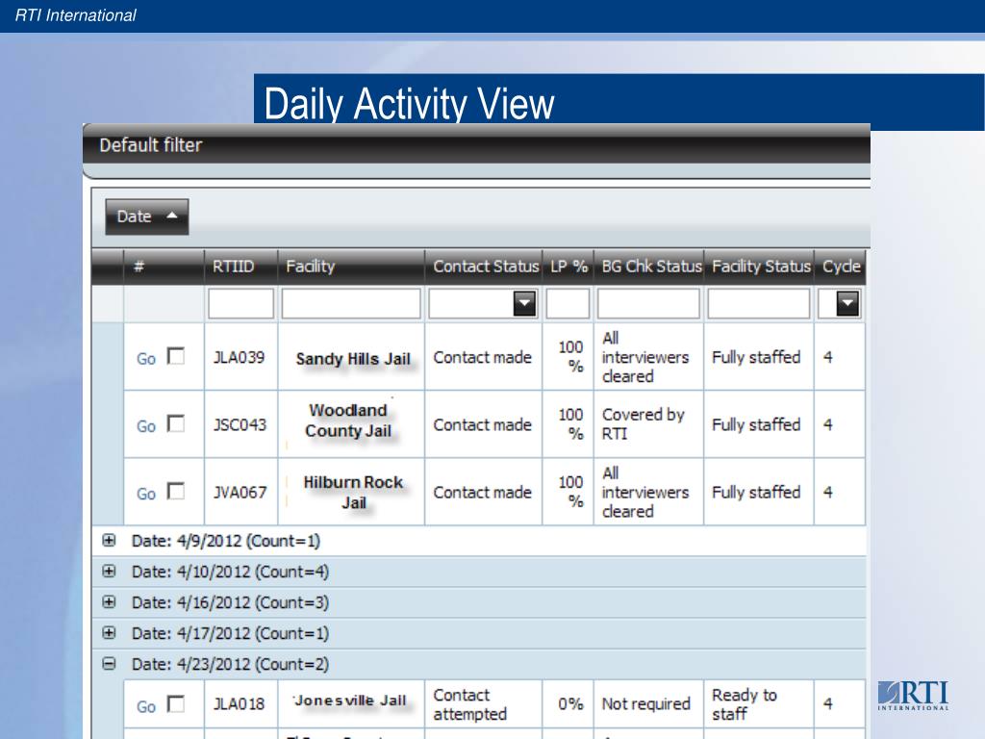This screenshot has height=739, width=985.
Task: Click the Date sort grouping button
Action: click(x=146, y=217)
